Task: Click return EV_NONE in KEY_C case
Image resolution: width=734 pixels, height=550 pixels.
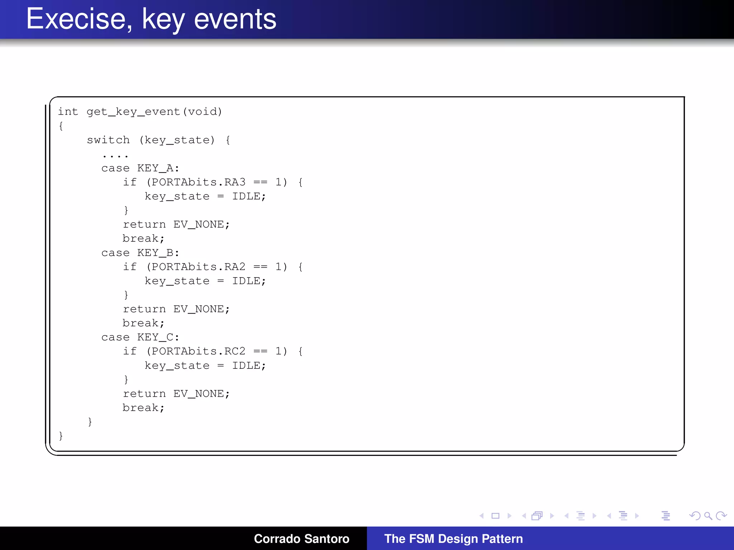Action: coord(176,394)
